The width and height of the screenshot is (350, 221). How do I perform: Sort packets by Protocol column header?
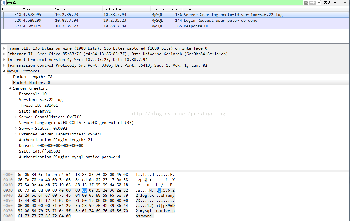click(x=158, y=9)
